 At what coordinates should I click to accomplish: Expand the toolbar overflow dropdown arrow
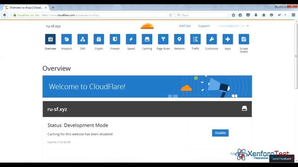(x=285, y=15)
